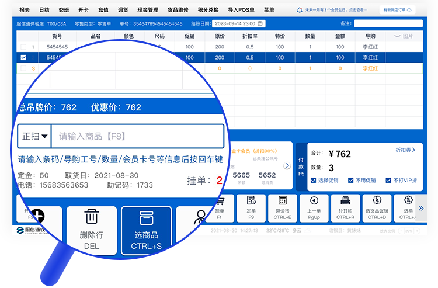Open the 充值 menu item
The height and width of the screenshot is (288, 438).
click(x=103, y=10)
